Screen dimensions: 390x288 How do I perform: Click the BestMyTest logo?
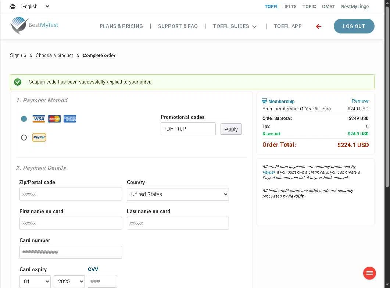tap(34, 25)
